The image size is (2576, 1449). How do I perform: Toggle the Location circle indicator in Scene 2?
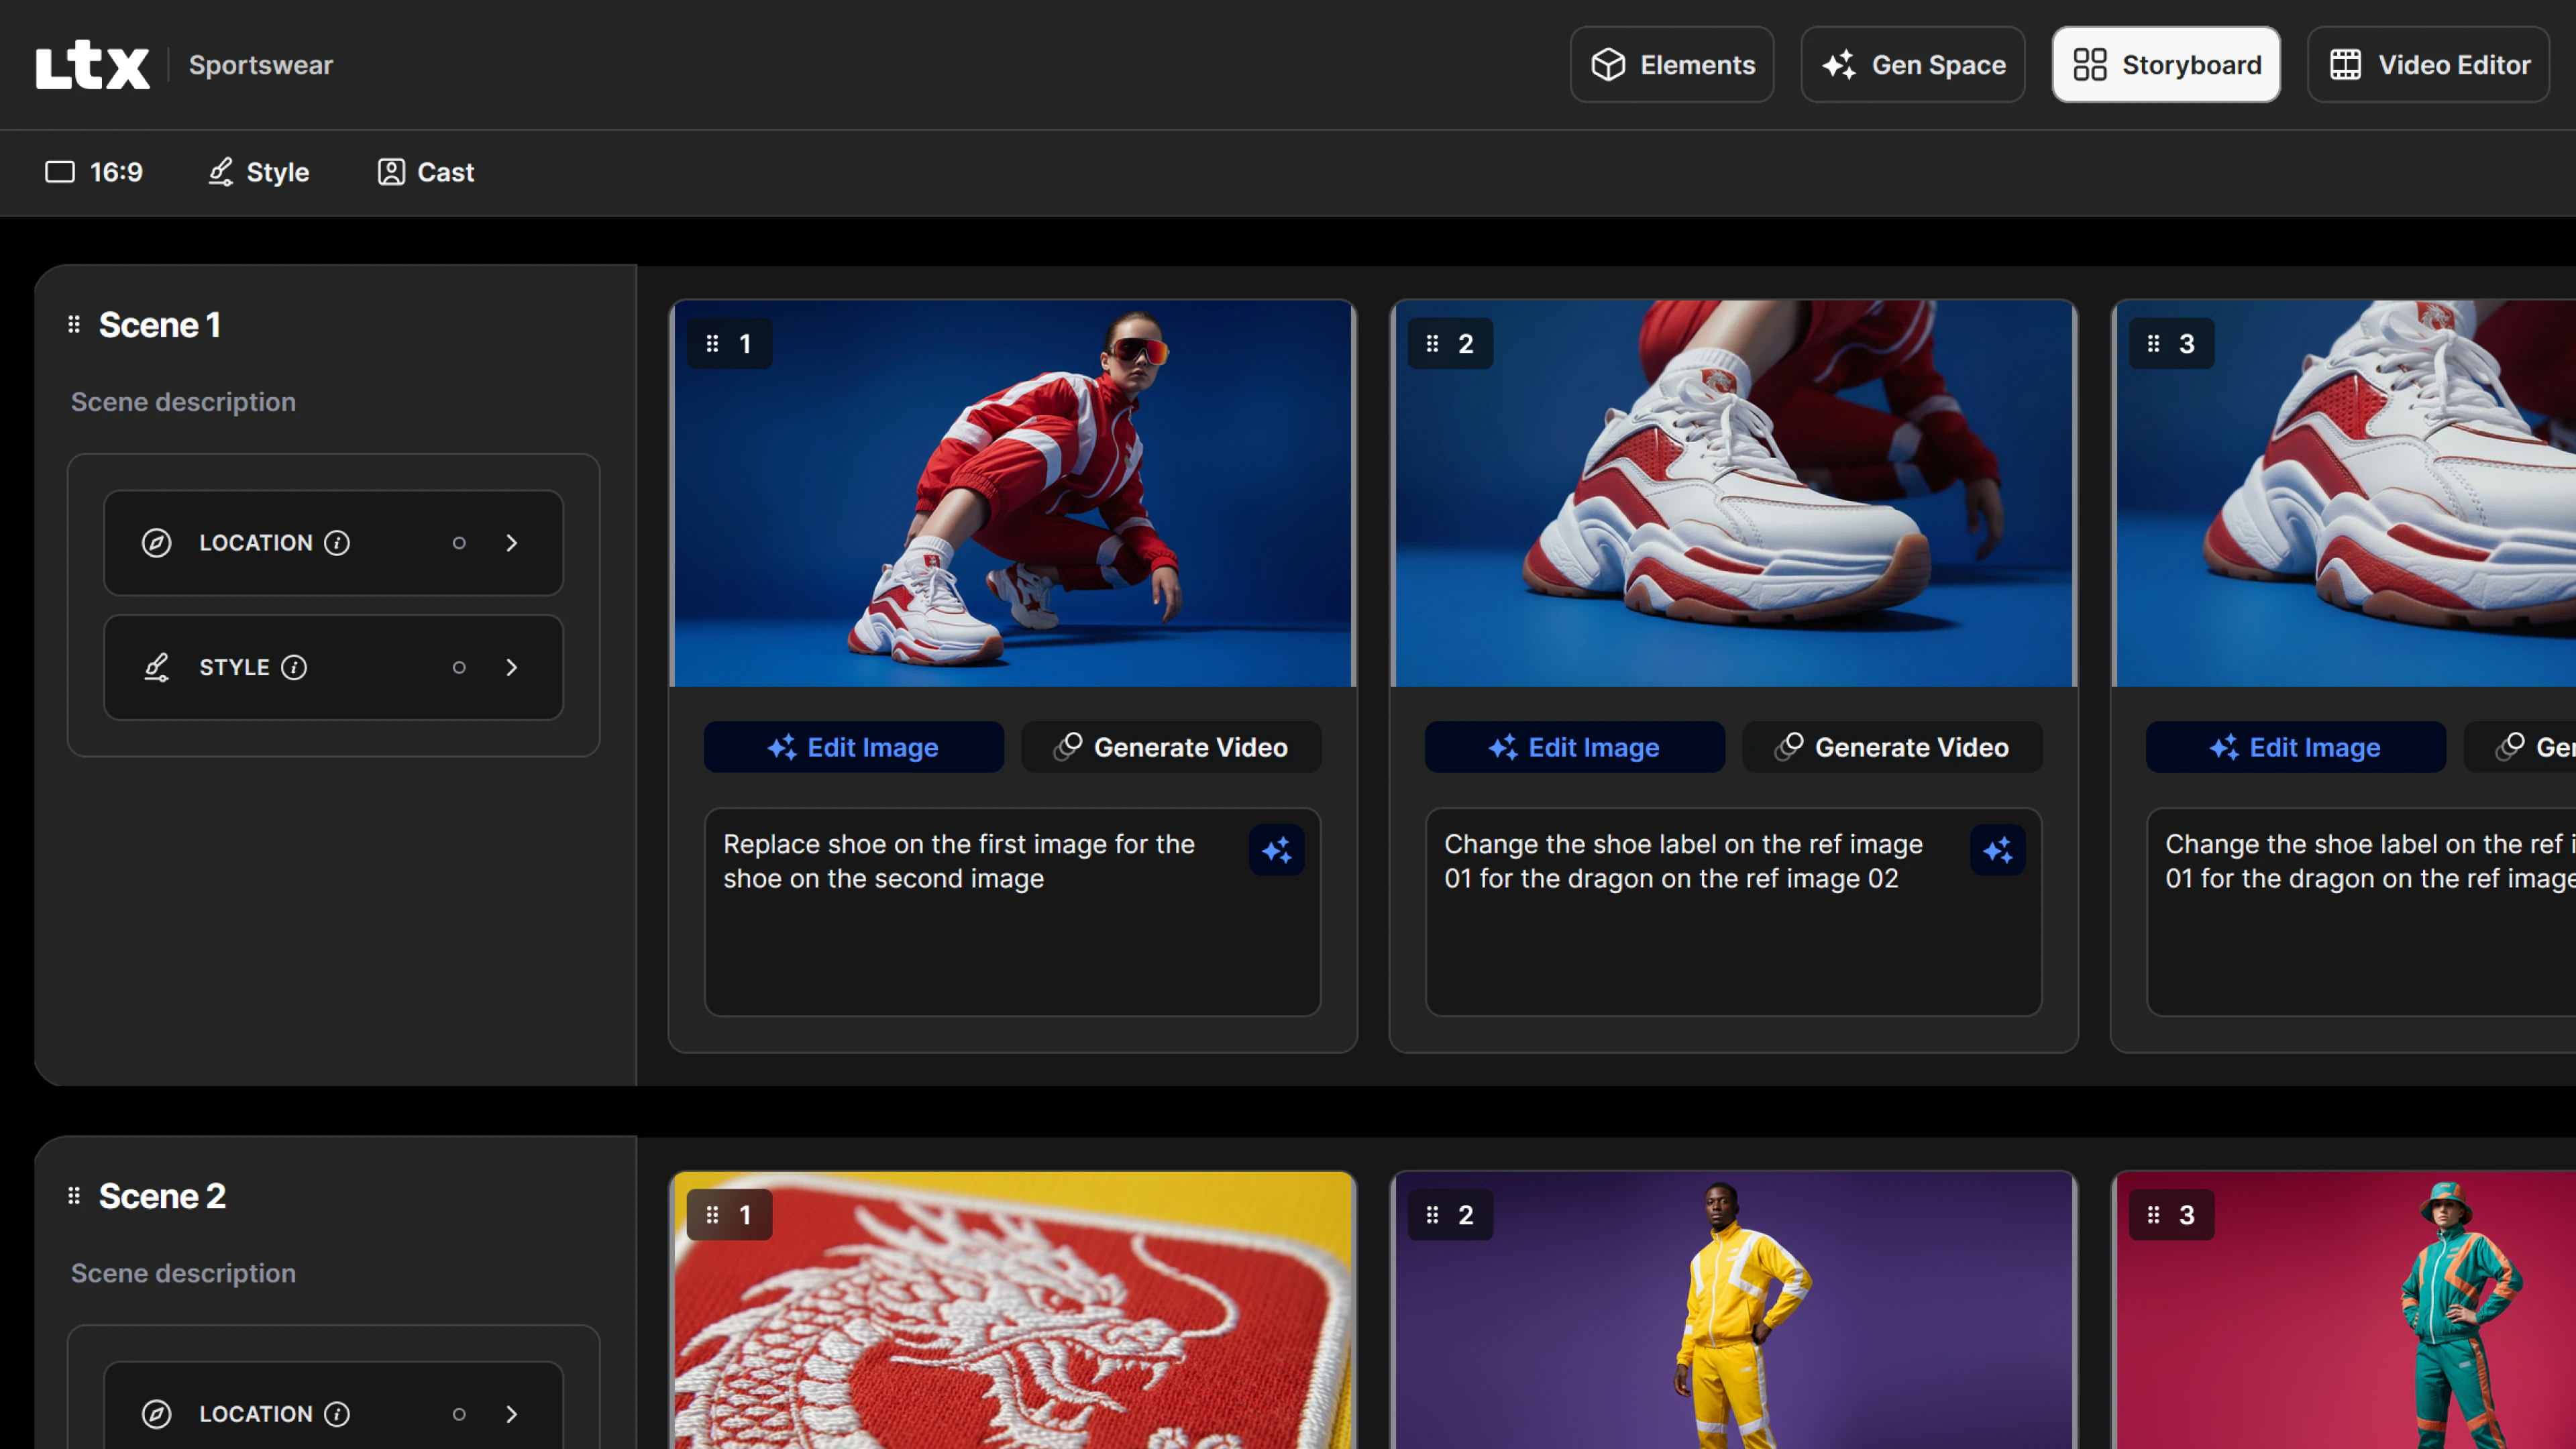click(x=459, y=1414)
